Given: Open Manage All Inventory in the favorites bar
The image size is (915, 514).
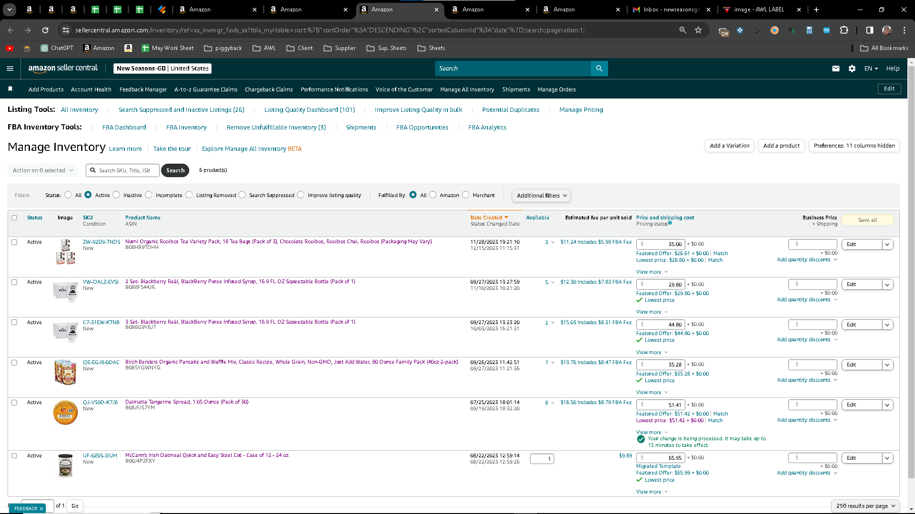Looking at the screenshot, I should coord(467,89).
